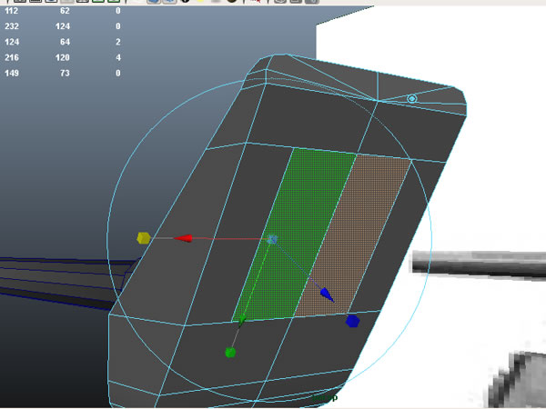Grab the red X-axis arrow handle
The height and width of the screenshot is (409, 546).
click(x=183, y=238)
